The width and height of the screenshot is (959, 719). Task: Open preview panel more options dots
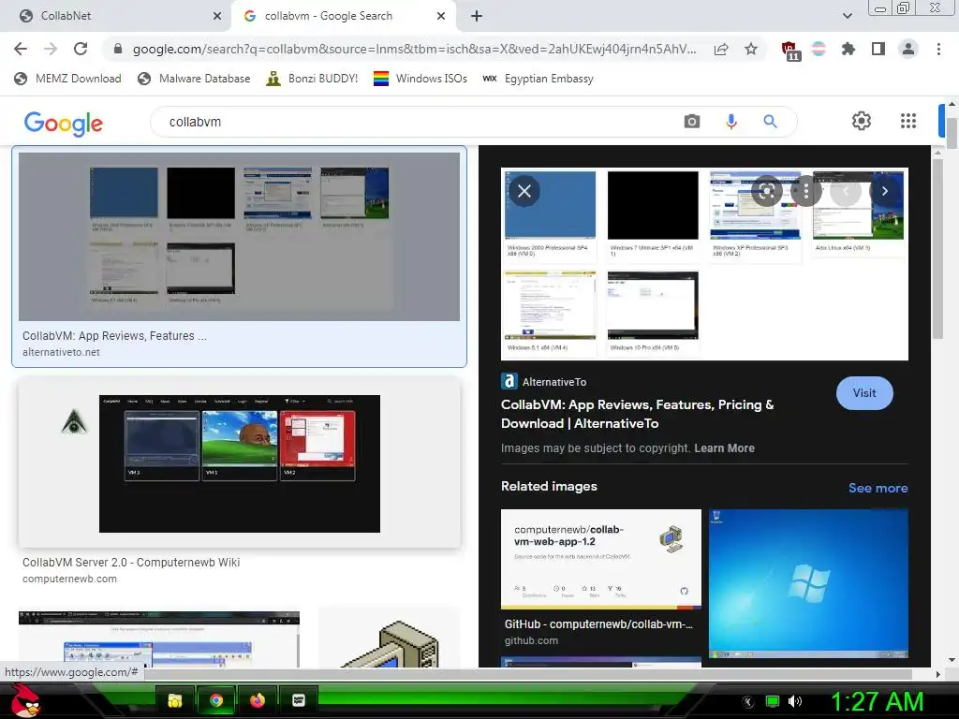pos(806,191)
